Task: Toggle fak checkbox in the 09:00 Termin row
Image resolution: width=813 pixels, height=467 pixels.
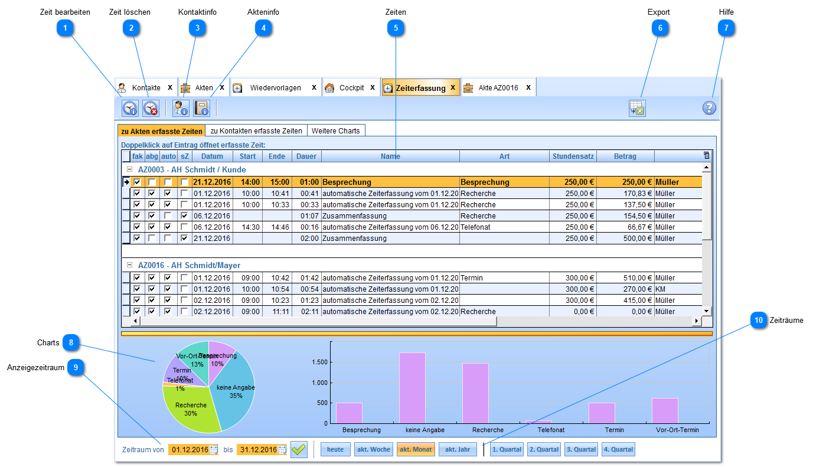Action: [x=137, y=277]
